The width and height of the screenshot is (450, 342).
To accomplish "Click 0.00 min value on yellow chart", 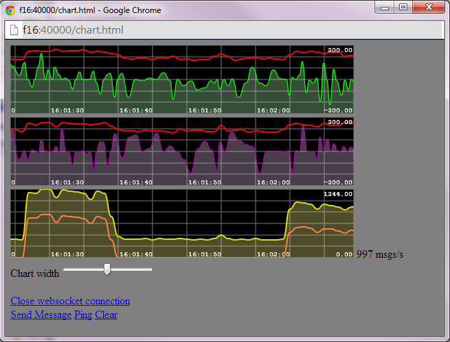I will tap(344, 254).
